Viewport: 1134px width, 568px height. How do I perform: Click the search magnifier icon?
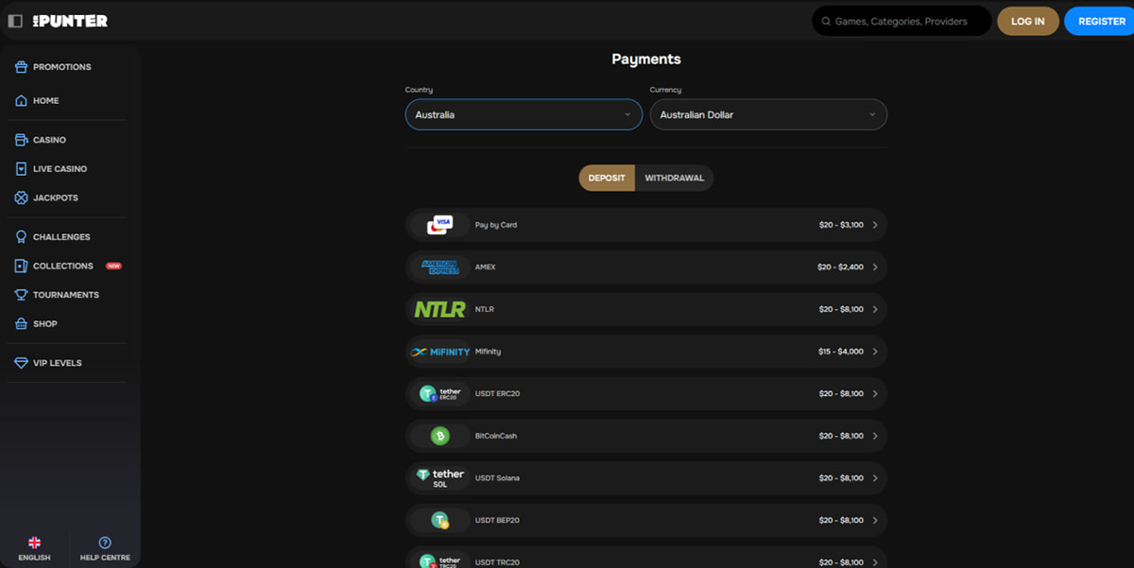tap(826, 21)
